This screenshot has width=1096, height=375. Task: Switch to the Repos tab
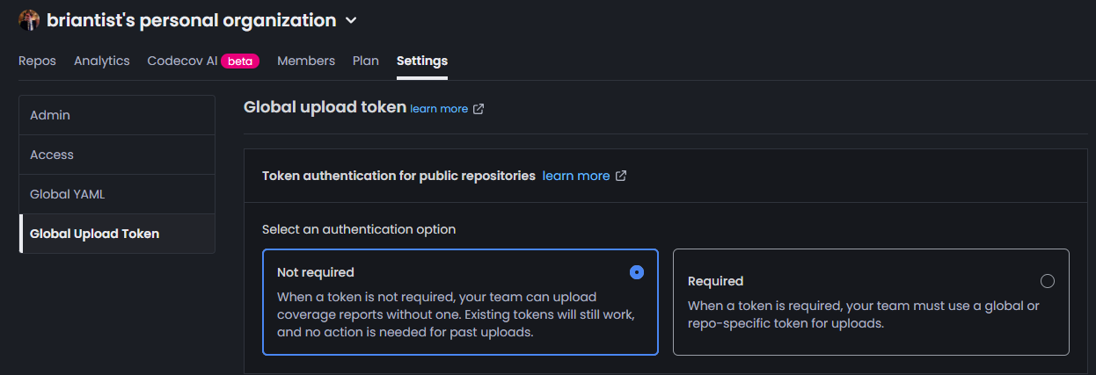click(37, 61)
